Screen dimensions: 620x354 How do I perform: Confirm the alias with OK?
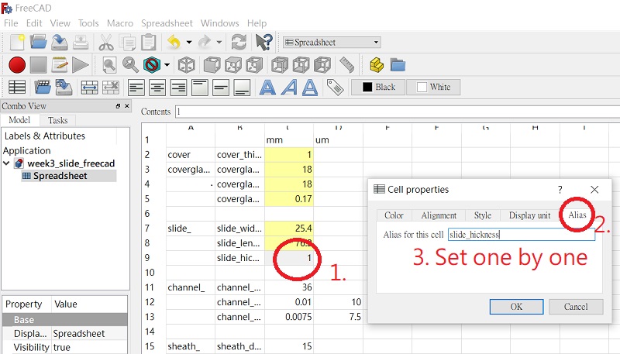coord(516,307)
